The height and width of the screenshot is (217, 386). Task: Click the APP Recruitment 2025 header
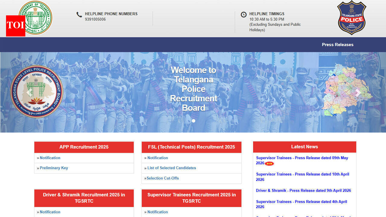(x=84, y=147)
